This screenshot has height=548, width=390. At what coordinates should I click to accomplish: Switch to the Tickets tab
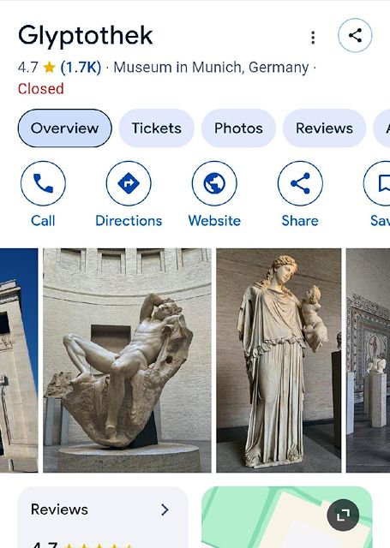point(156,128)
